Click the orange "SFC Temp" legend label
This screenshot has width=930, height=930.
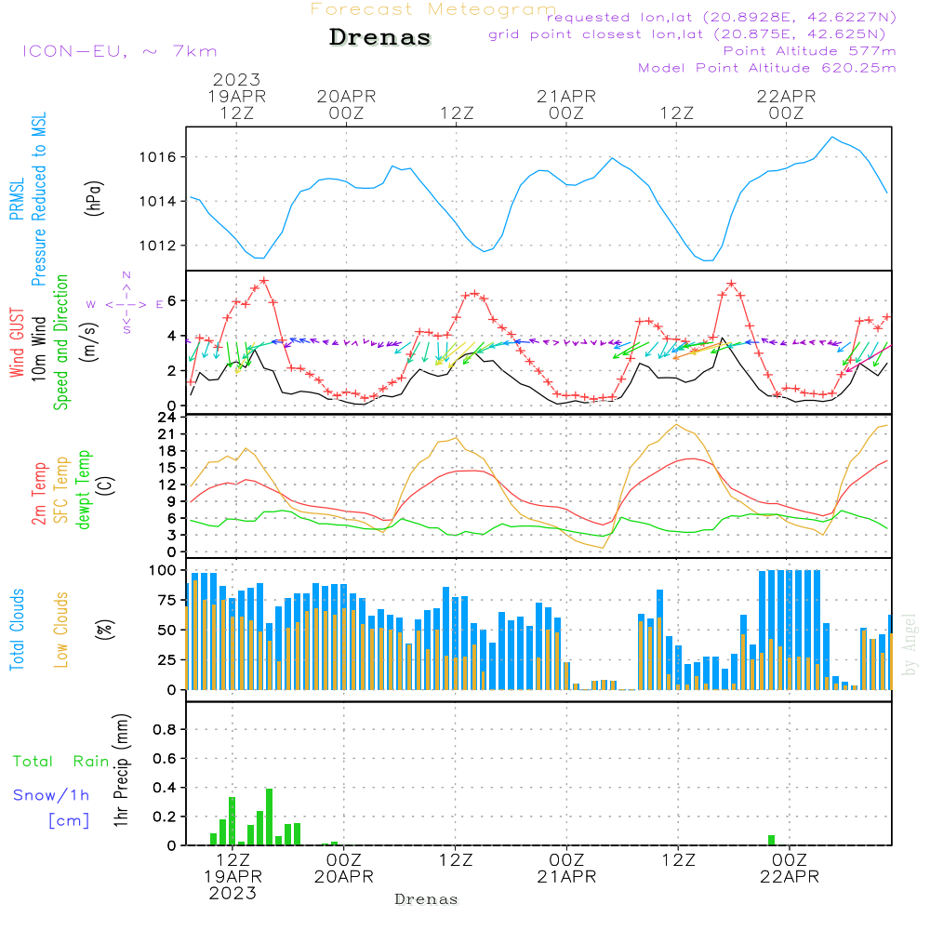tap(61, 490)
